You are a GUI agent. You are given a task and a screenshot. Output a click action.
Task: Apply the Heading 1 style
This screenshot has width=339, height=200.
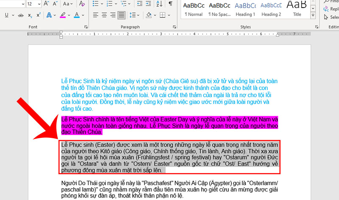coord(245,8)
